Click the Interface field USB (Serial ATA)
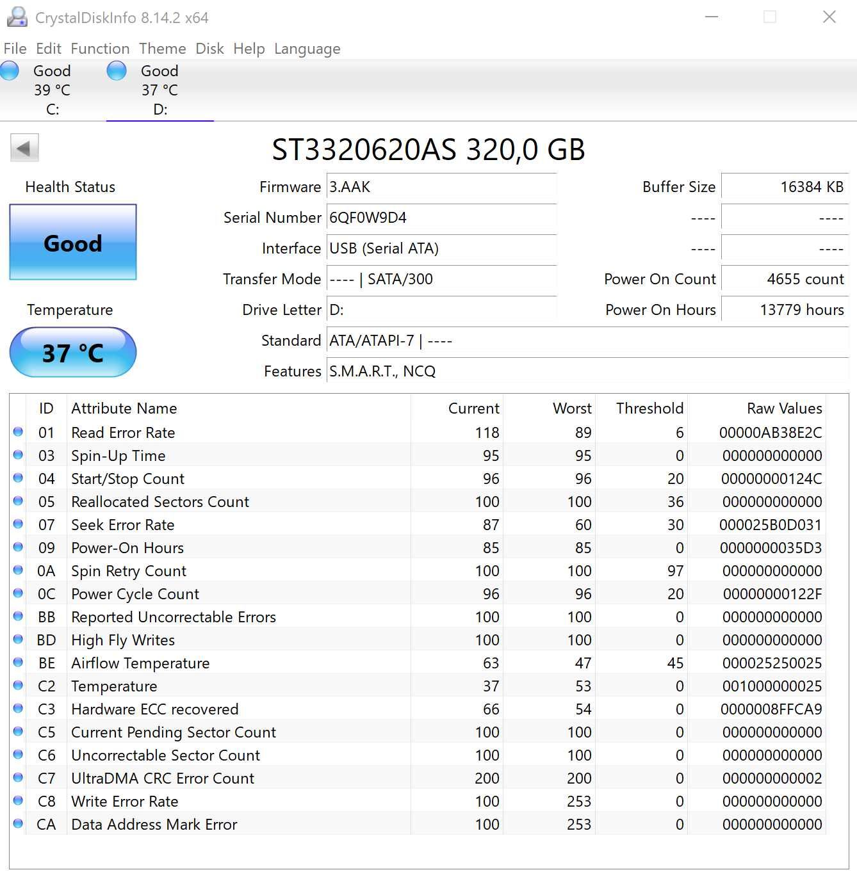Image resolution: width=857 pixels, height=879 pixels. [441, 248]
